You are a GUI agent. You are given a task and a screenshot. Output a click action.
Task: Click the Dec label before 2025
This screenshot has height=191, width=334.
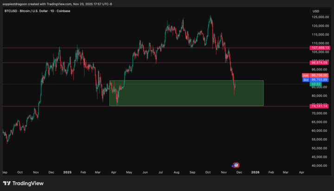tap(51, 172)
